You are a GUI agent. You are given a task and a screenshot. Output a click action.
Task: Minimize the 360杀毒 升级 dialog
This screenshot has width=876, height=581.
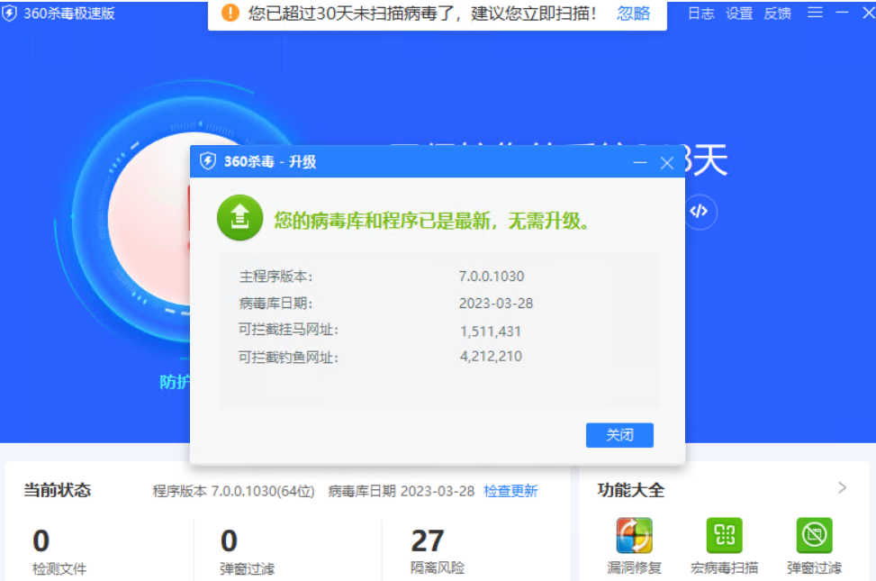pyautogui.click(x=640, y=163)
